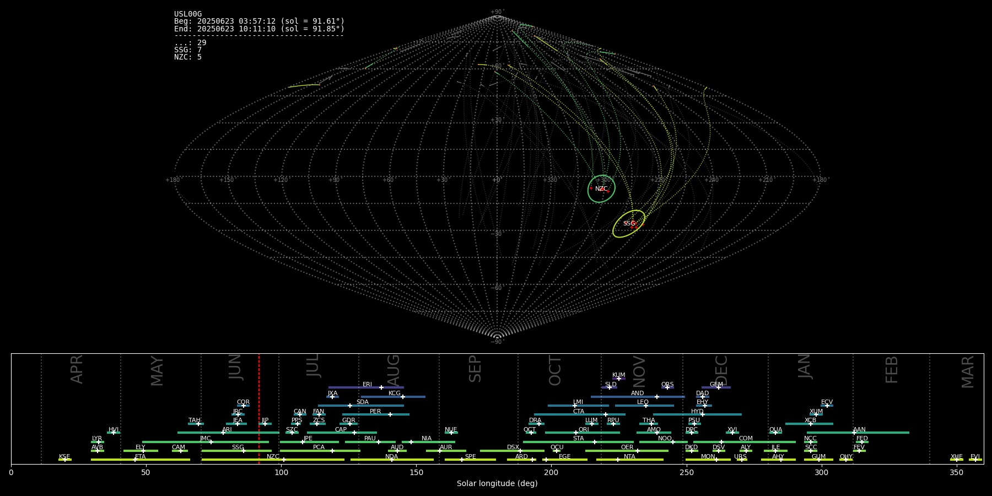This screenshot has width=992, height=496.
Task: Click the APR month label in timeline
Action: (77, 369)
